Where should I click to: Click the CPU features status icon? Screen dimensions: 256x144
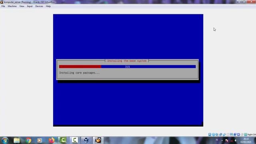pos(238,134)
